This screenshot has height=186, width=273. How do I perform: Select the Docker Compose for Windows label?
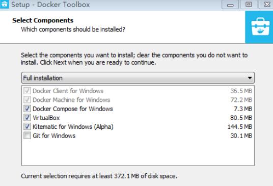(73, 109)
